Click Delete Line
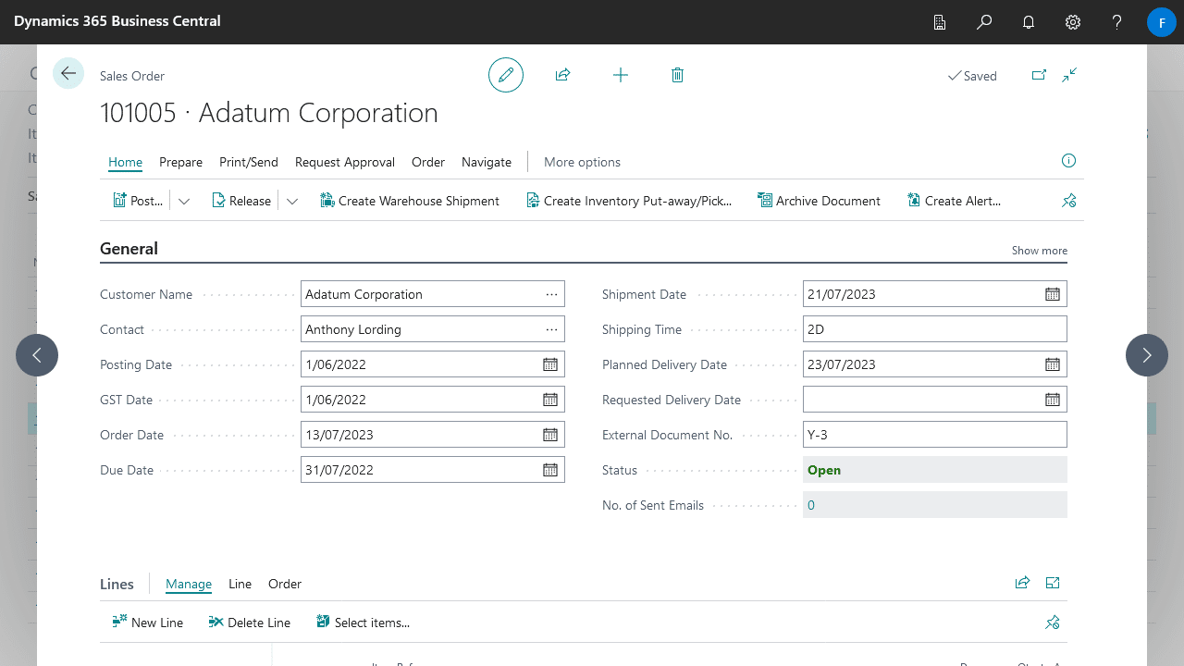Image resolution: width=1184 pixels, height=666 pixels. [x=250, y=623]
